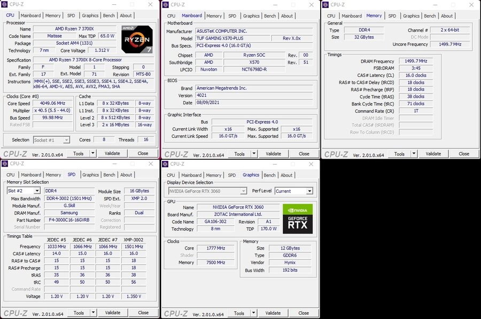The width and height of the screenshot is (481, 319).
Task: Click the 'TUF GAMING X570-PLUS' model field
Action: pos(232,38)
